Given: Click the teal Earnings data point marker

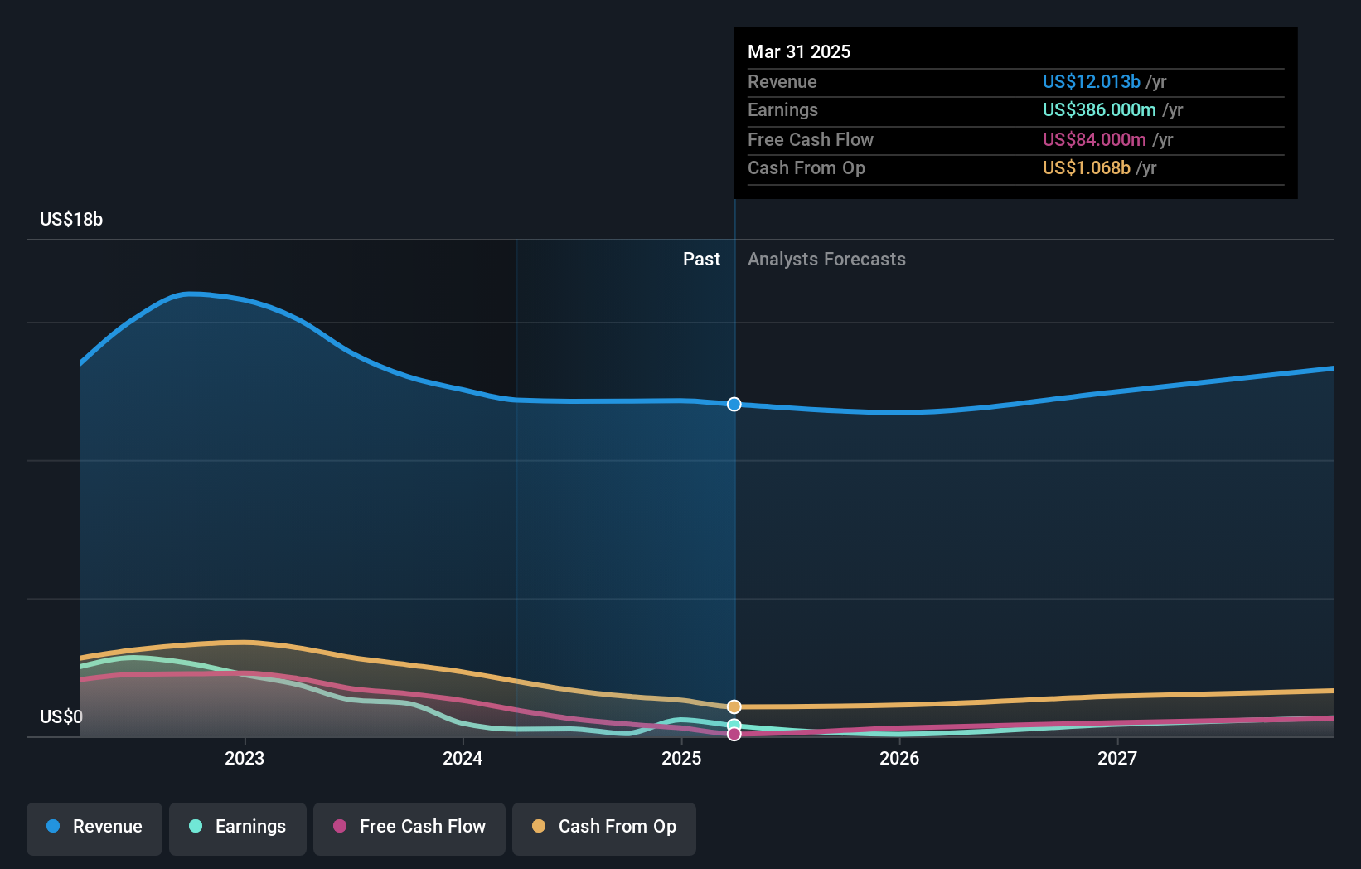Looking at the screenshot, I should (x=734, y=726).
